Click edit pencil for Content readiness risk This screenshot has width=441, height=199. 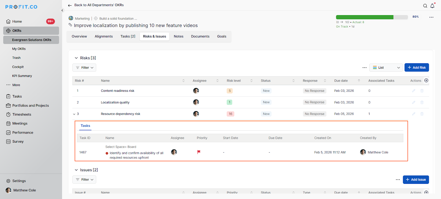pyautogui.click(x=413, y=91)
